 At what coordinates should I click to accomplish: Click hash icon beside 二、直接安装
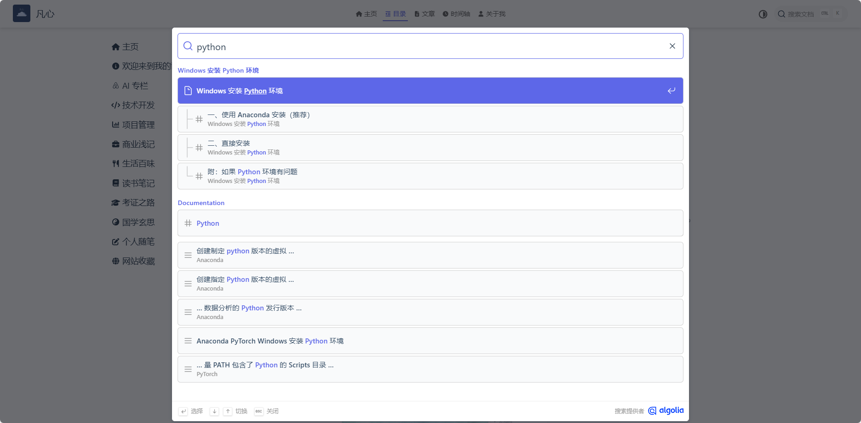[x=199, y=148]
